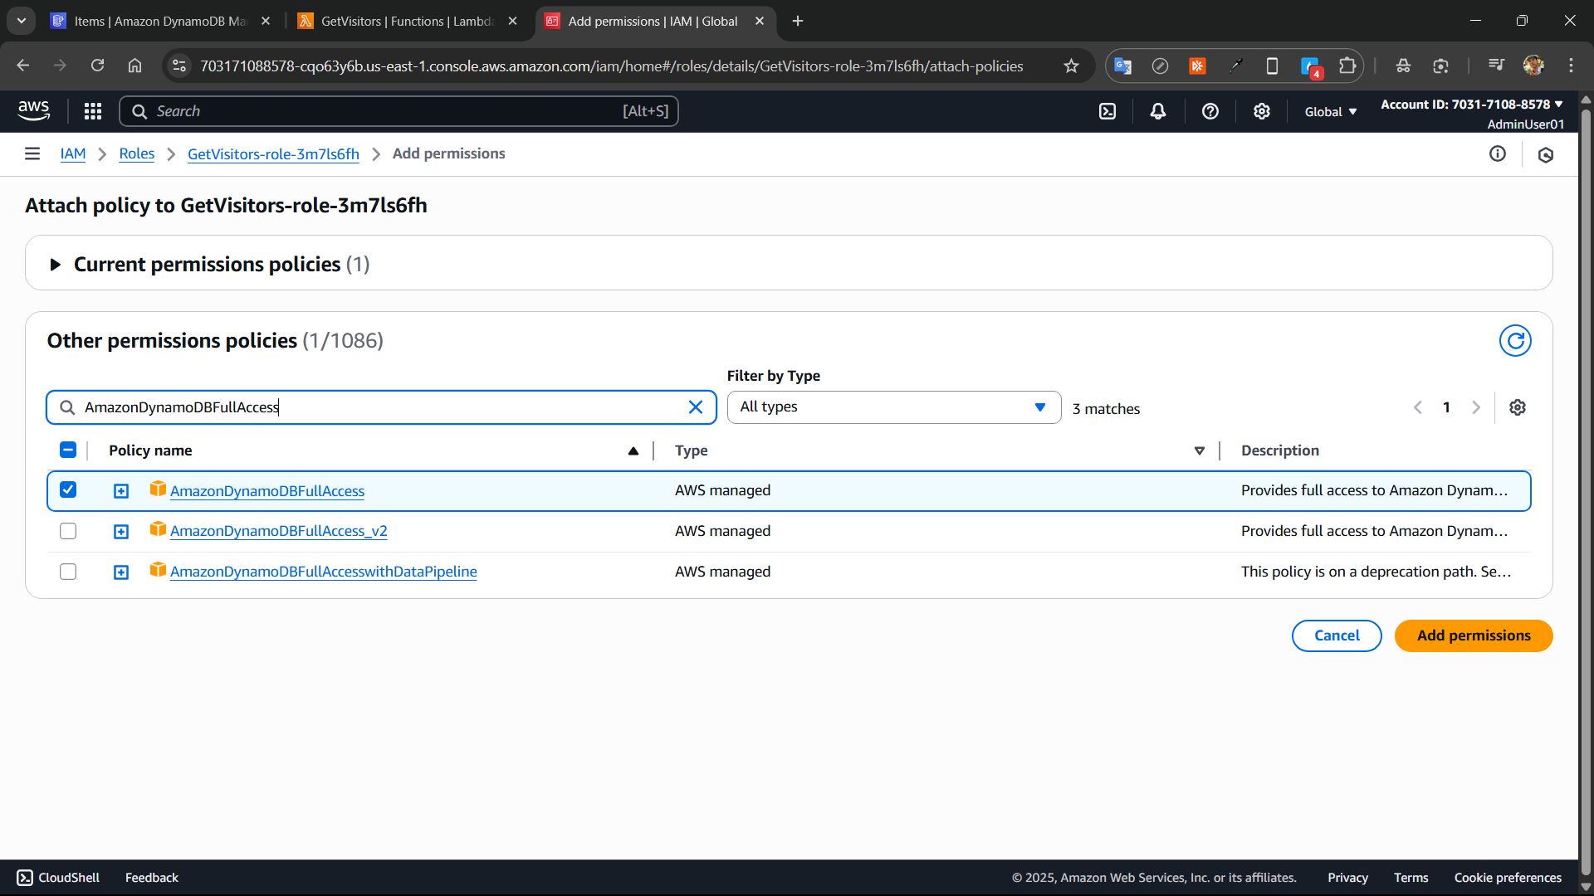Open CloudShell from the footer
The width and height of the screenshot is (1594, 896).
tap(58, 878)
